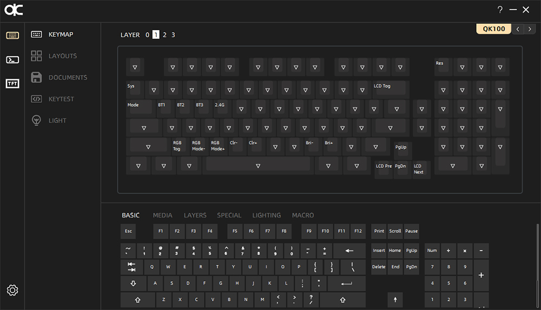Select the RGB Tog key on keymap
This screenshot has height=310, width=541.
180,147
